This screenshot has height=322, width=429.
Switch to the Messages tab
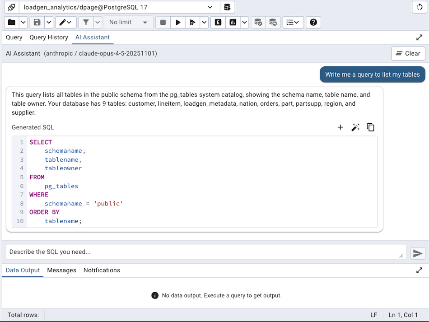pos(61,270)
